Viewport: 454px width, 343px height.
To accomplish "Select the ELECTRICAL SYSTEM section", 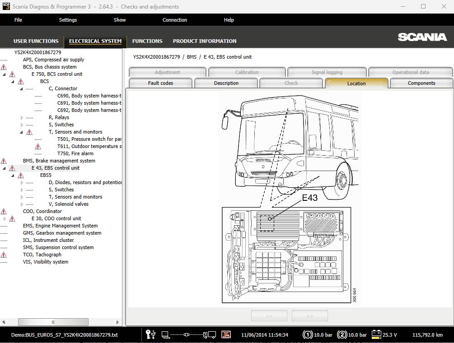I will point(95,41).
